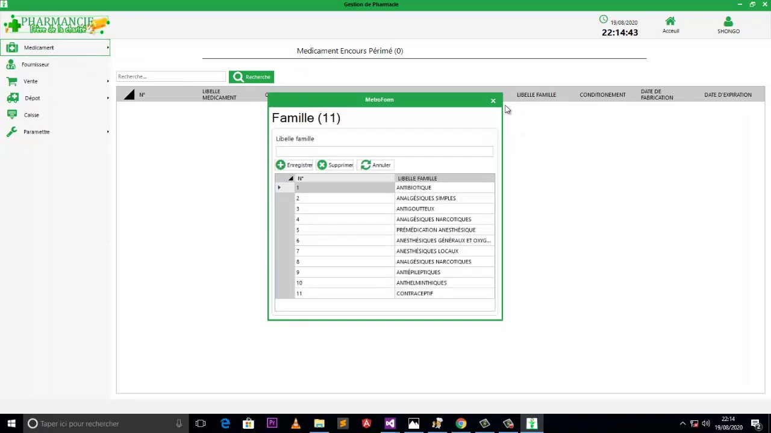Open the Vente menu

(x=30, y=81)
